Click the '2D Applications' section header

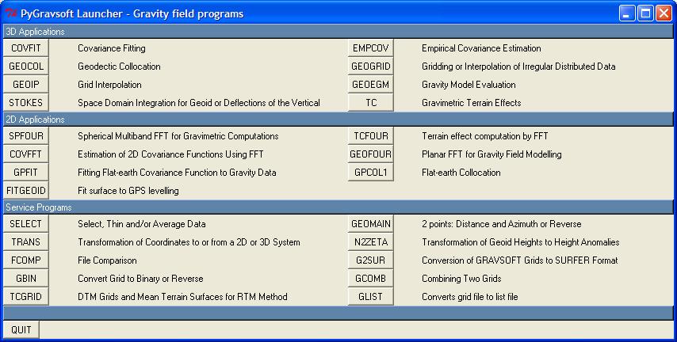point(338,120)
